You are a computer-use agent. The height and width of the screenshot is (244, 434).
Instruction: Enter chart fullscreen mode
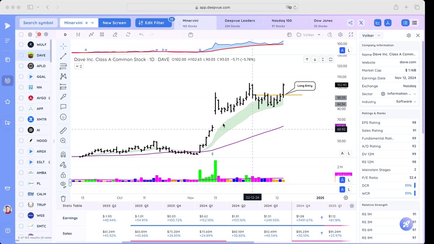pos(351,35)
